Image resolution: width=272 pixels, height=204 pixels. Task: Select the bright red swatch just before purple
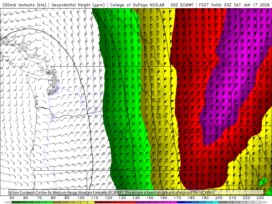click(133, 202)
